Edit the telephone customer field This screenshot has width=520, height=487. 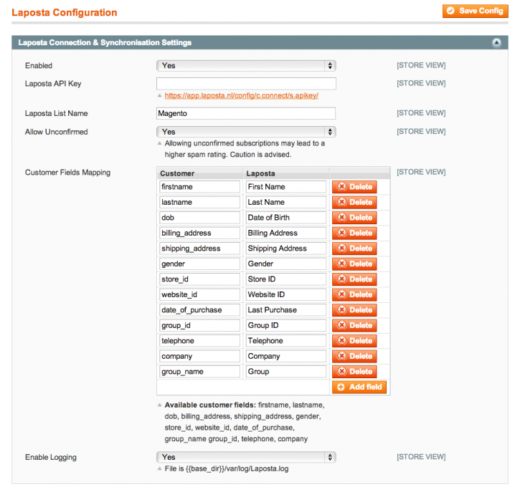(199, 341)
